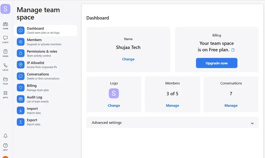Expand the Advanced settings chevron
Screen dimensions: 265x158
coord(252,123)
